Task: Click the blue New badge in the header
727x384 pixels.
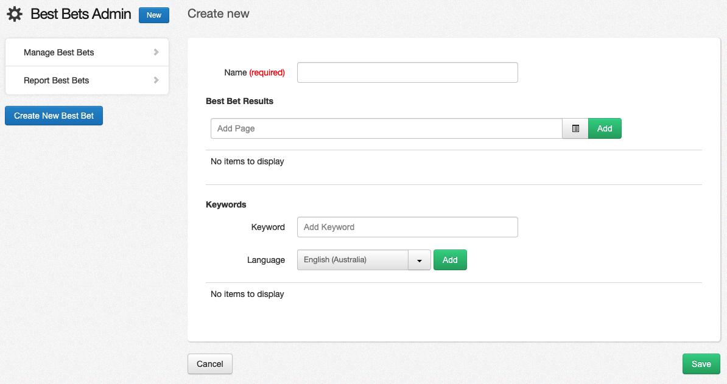Action: (153, 15)
